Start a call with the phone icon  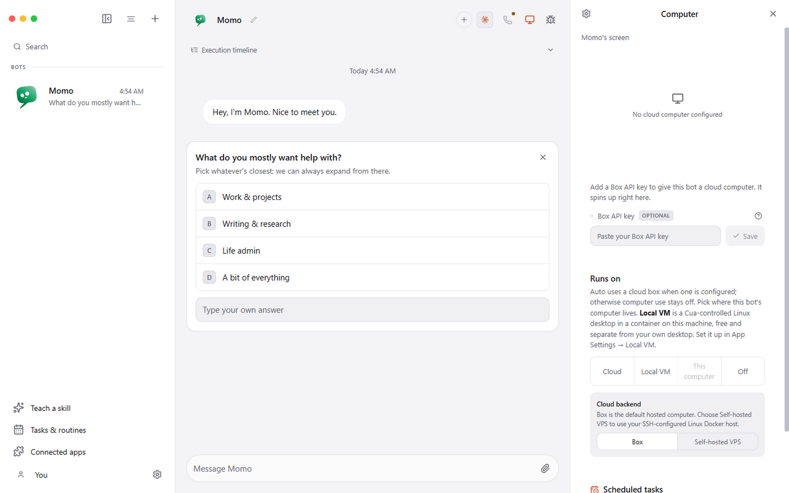coord(508,20)
